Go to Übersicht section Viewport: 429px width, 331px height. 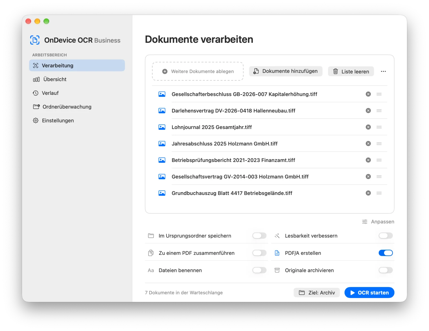pyautogui.click(x=77, y=79)
